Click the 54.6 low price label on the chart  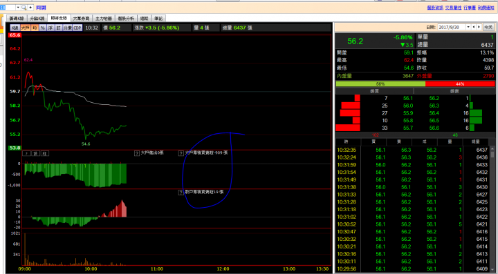point(86,144)
